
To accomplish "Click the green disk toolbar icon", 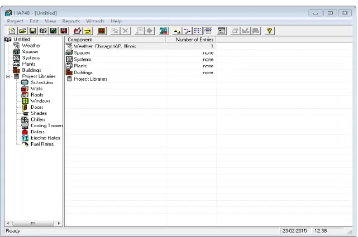I will [x=54, y=31].
